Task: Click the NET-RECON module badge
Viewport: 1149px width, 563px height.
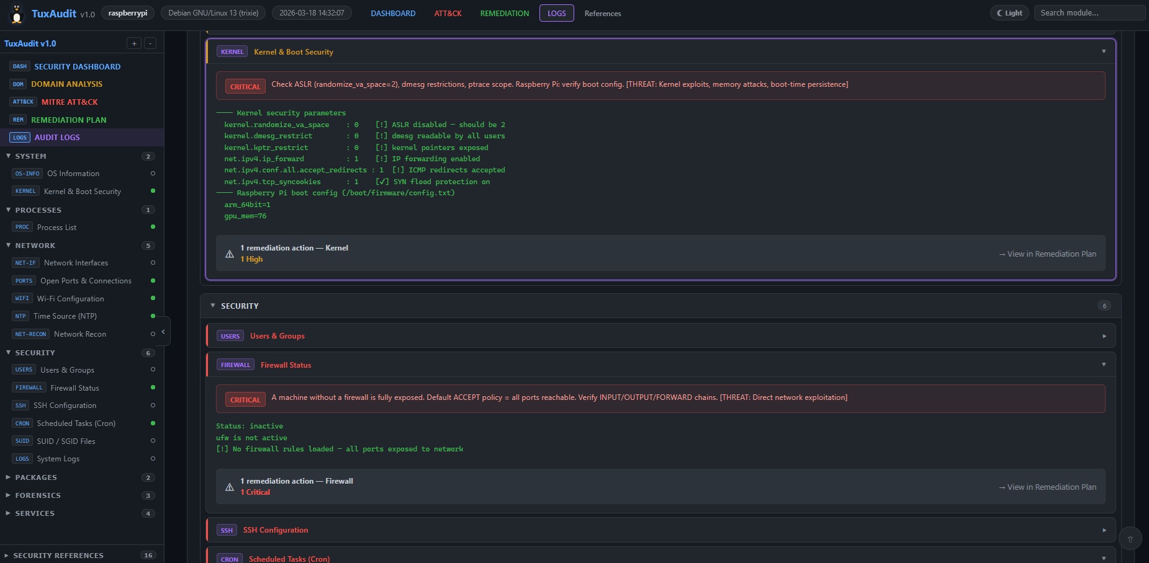Action: 30,334
